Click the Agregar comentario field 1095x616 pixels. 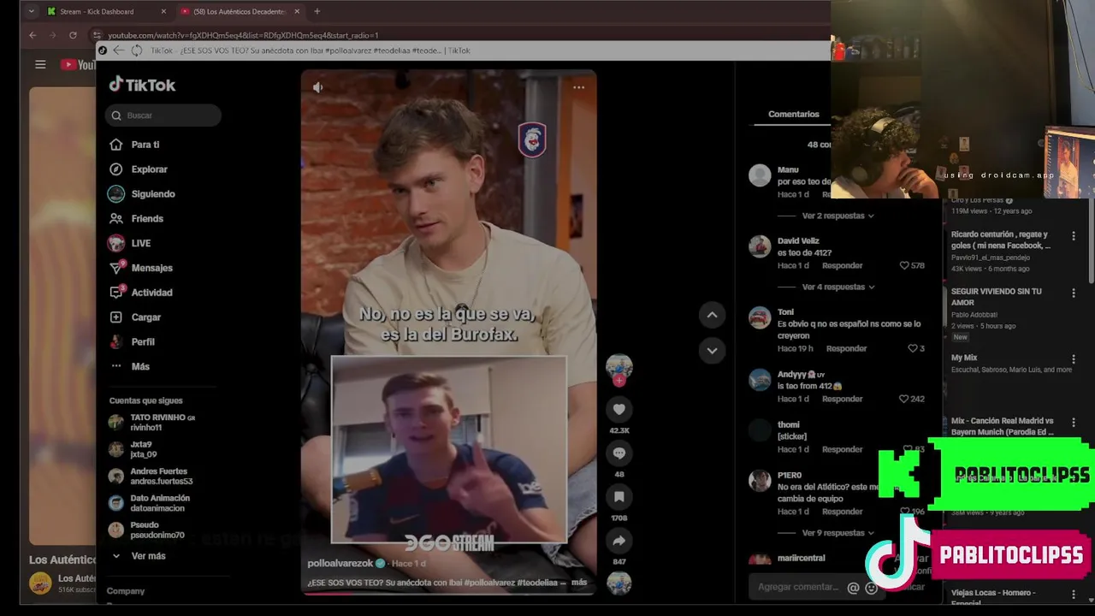pyautogui.click(x=798, y=587)
